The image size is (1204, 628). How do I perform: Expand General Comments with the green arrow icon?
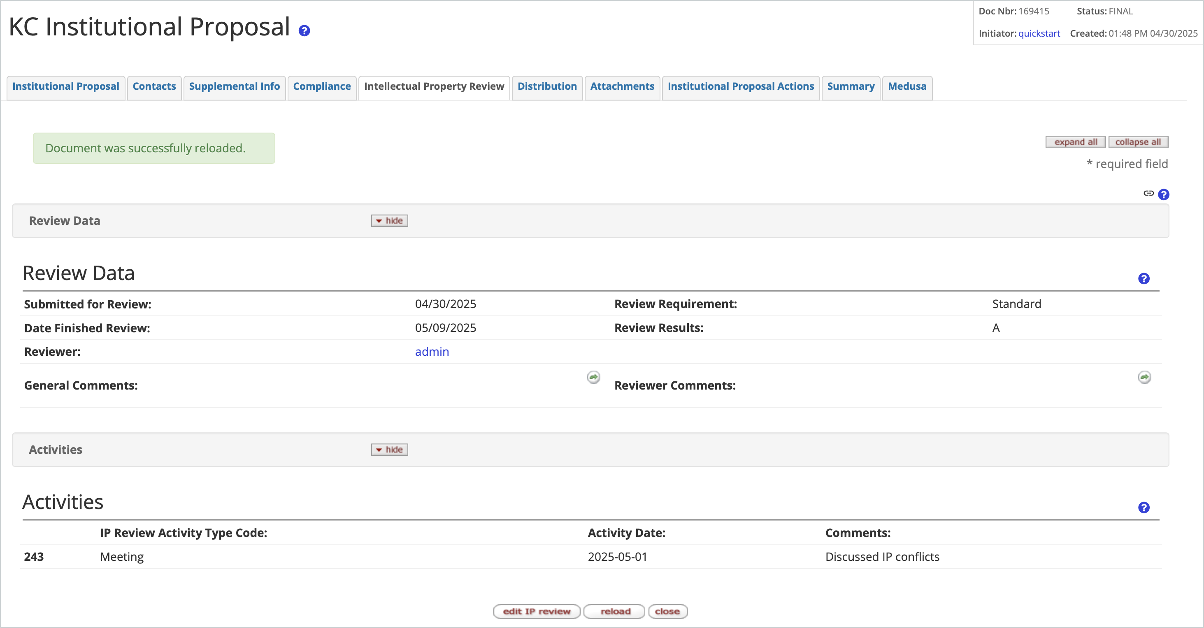[593, 377]
